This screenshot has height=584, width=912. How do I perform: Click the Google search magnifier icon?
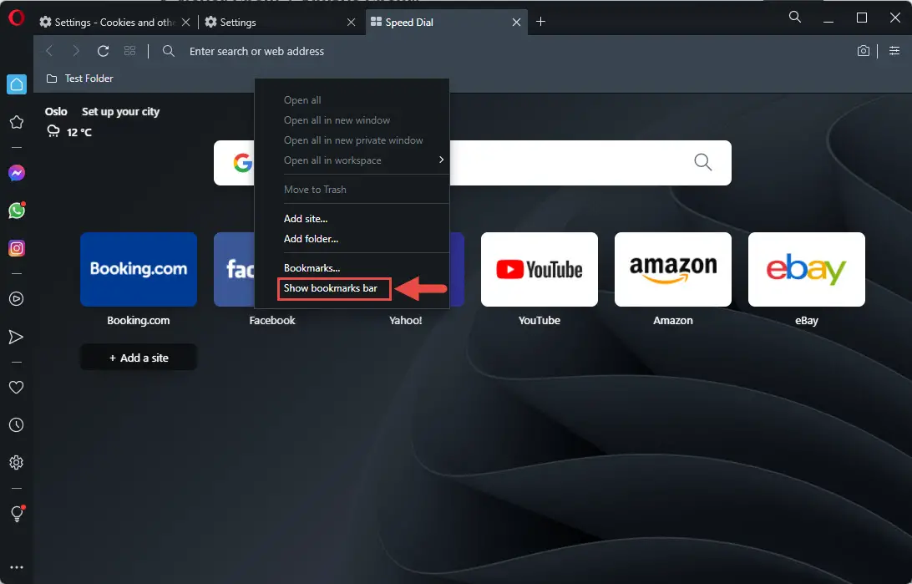[702, 162]
